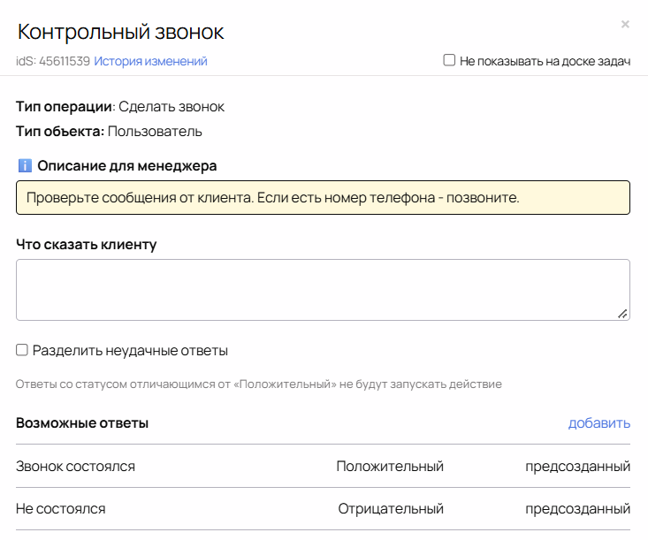Focus the Что сказать клиенту text area

click(324, 290)
